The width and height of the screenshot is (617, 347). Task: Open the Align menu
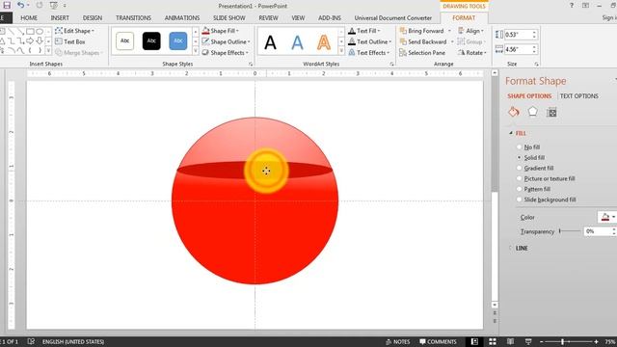[470, 31]
